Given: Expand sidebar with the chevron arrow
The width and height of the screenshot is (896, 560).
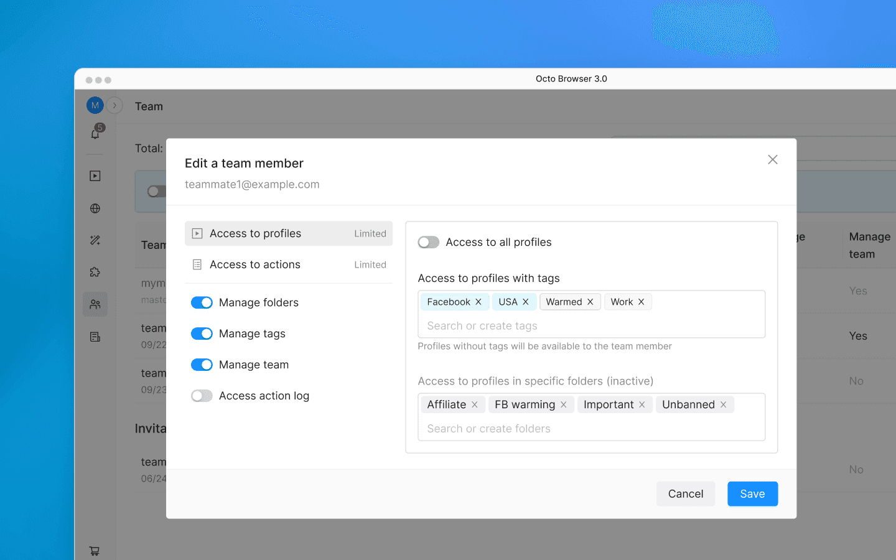Looking at the screenshot, I should pyautogui.click(x=114, y=106).
